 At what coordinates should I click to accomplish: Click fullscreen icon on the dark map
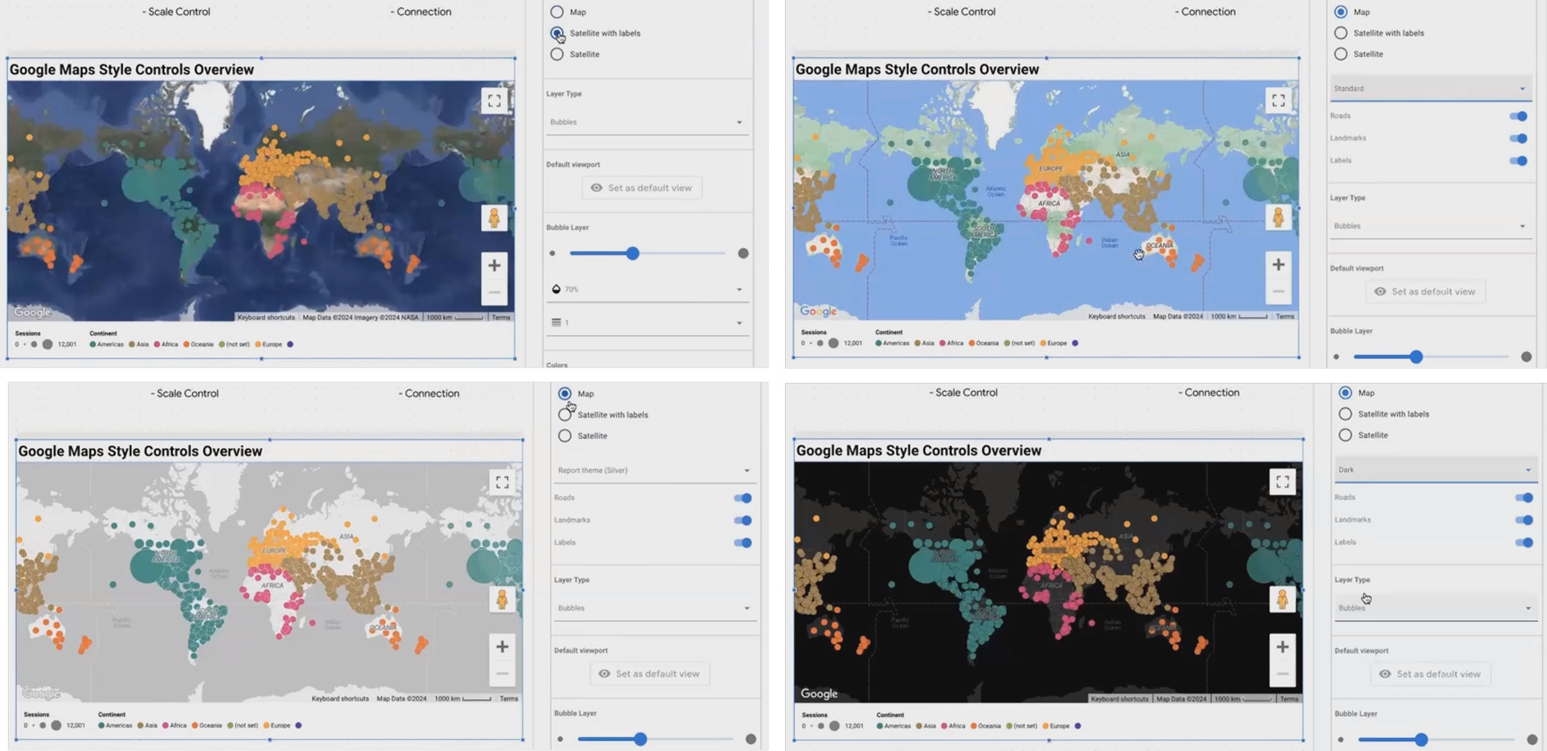[x=1282, y=482]
